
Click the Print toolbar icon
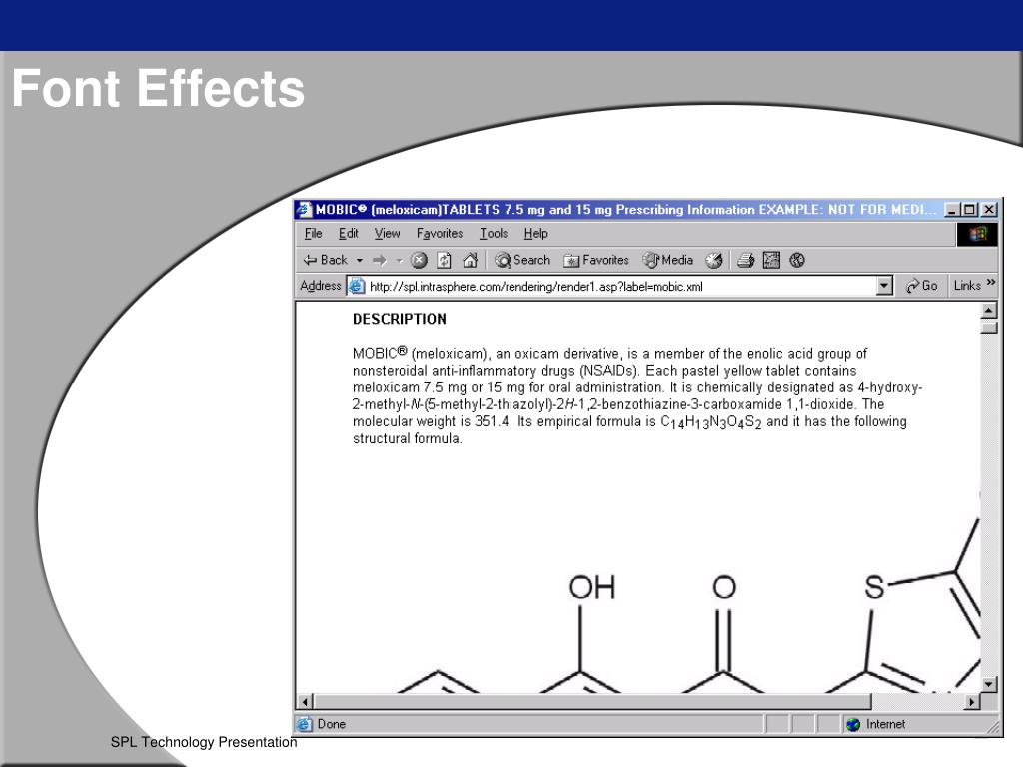click(745, 261)
